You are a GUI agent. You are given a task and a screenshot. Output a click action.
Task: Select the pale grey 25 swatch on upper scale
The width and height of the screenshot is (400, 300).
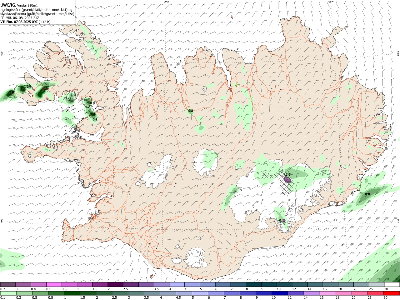click(x=376, y=285)
